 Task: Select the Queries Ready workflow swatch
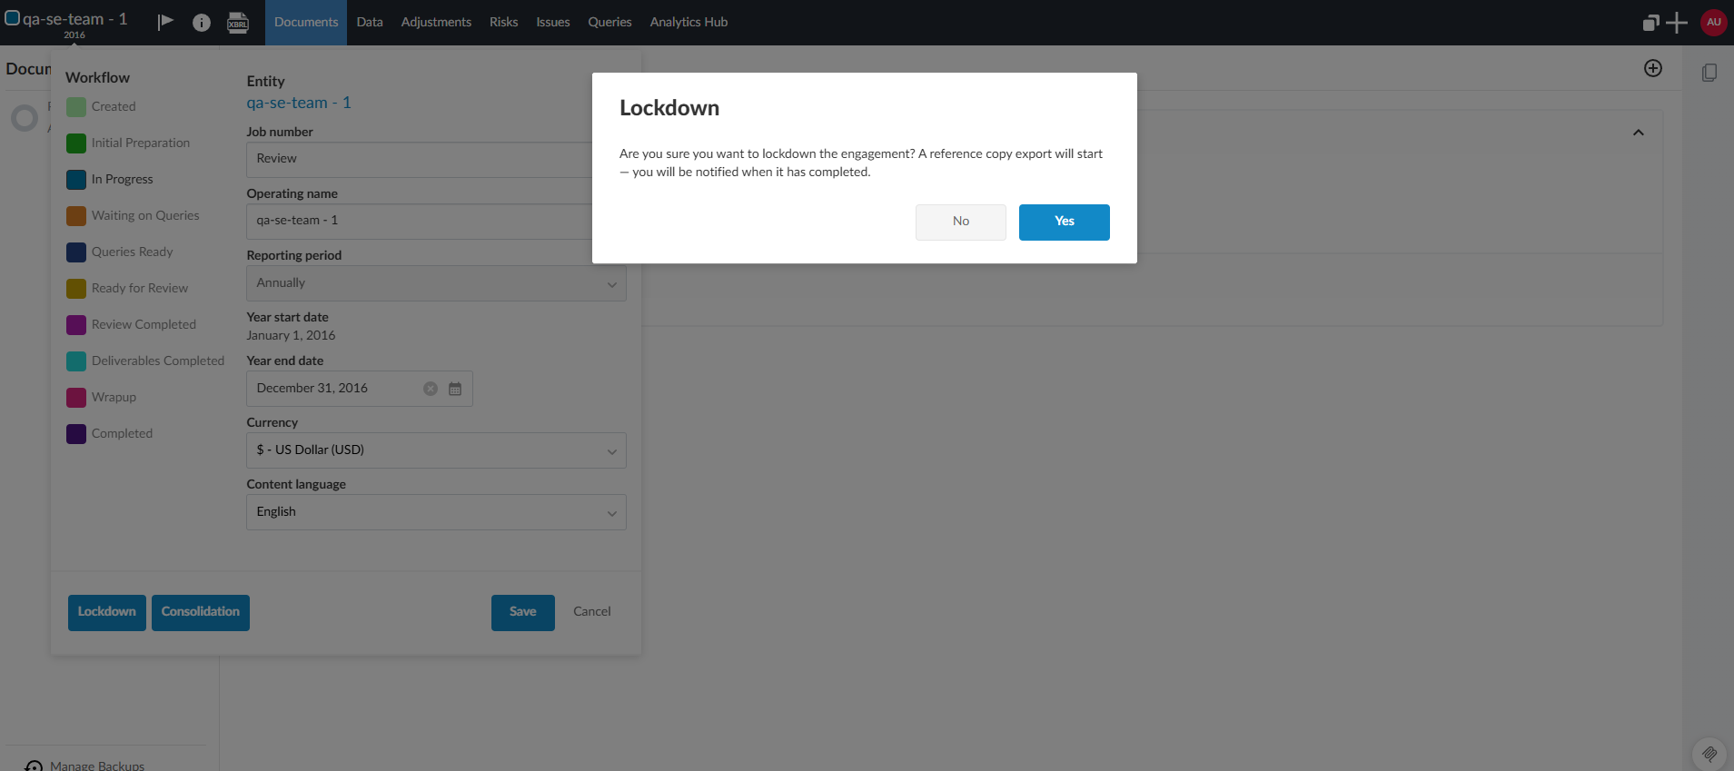point(76,252)
